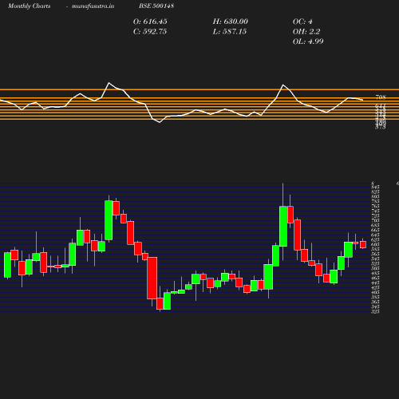
Task: Click the "485" price axis label
Action: pyautogui.click(x=375, y=273)
